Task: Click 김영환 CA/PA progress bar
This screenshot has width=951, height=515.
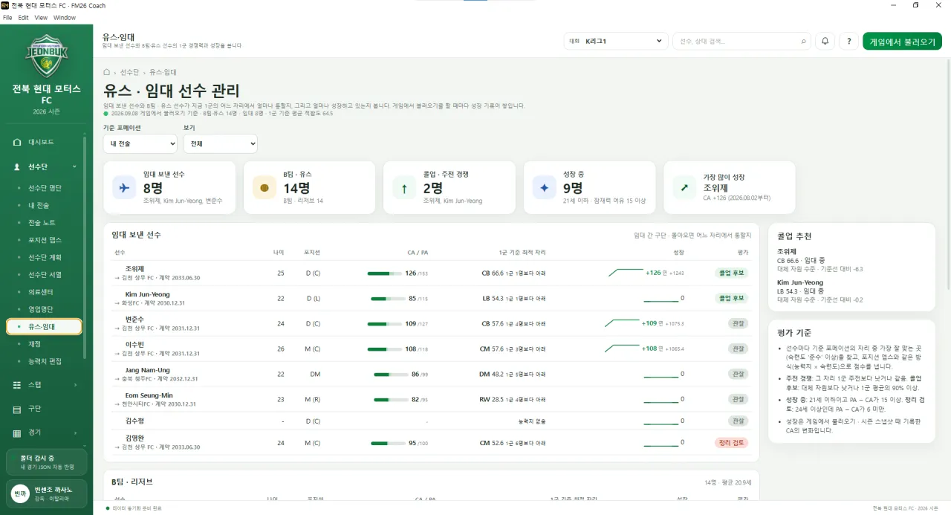Action: coord(389,444)
